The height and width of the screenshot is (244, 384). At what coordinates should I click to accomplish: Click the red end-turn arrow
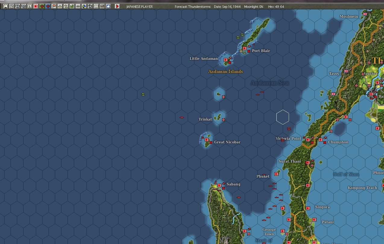click(117, 6)
